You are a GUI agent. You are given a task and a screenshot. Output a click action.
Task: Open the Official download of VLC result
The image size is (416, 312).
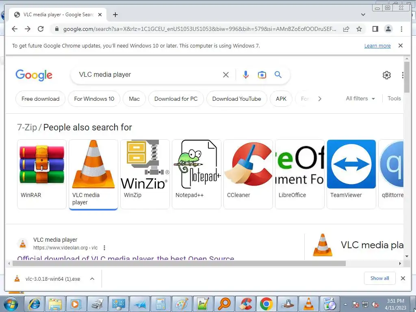click(126, 258)
